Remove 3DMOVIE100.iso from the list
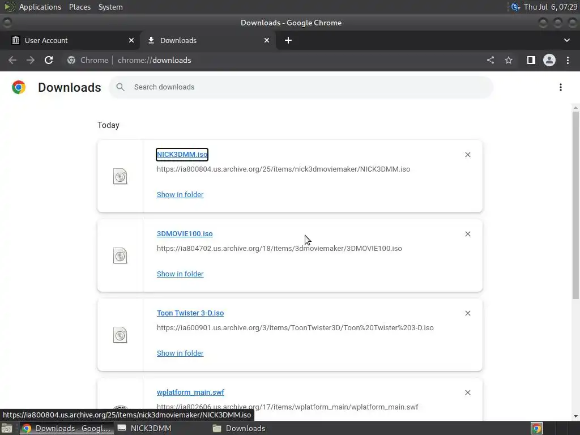 [x=468, y=234]
